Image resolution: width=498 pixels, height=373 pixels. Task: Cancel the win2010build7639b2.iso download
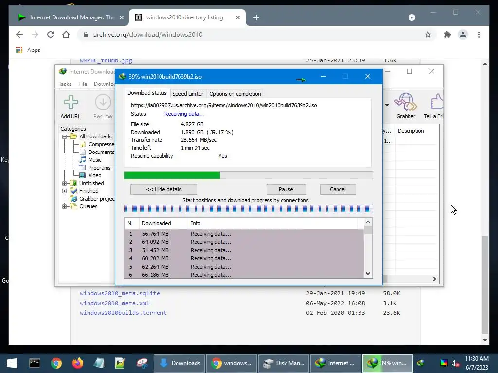click(338, 189)
